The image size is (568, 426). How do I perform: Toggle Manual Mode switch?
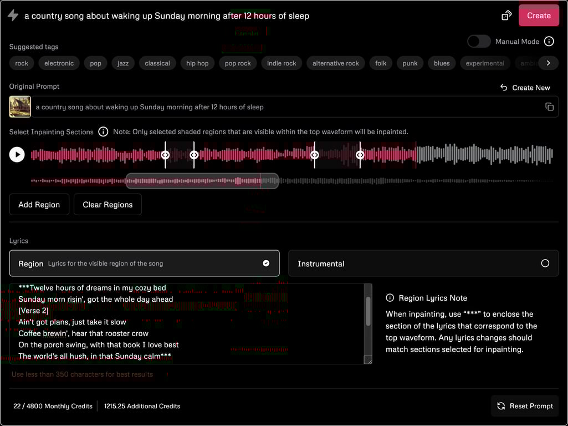[479, 42]
